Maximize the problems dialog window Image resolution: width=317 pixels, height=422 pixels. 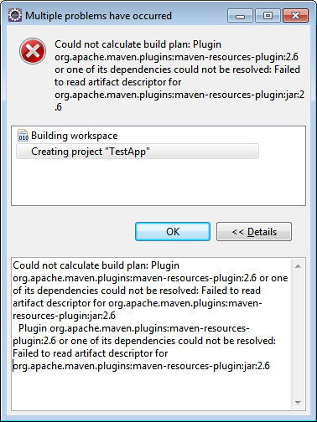click(x=268, y=16)
